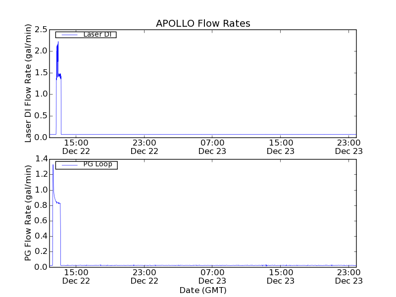The image size is (396, 297).
Task: Click "15:00 Dec 22" under the Laser DI plot
Action: (x=76, y=147)
